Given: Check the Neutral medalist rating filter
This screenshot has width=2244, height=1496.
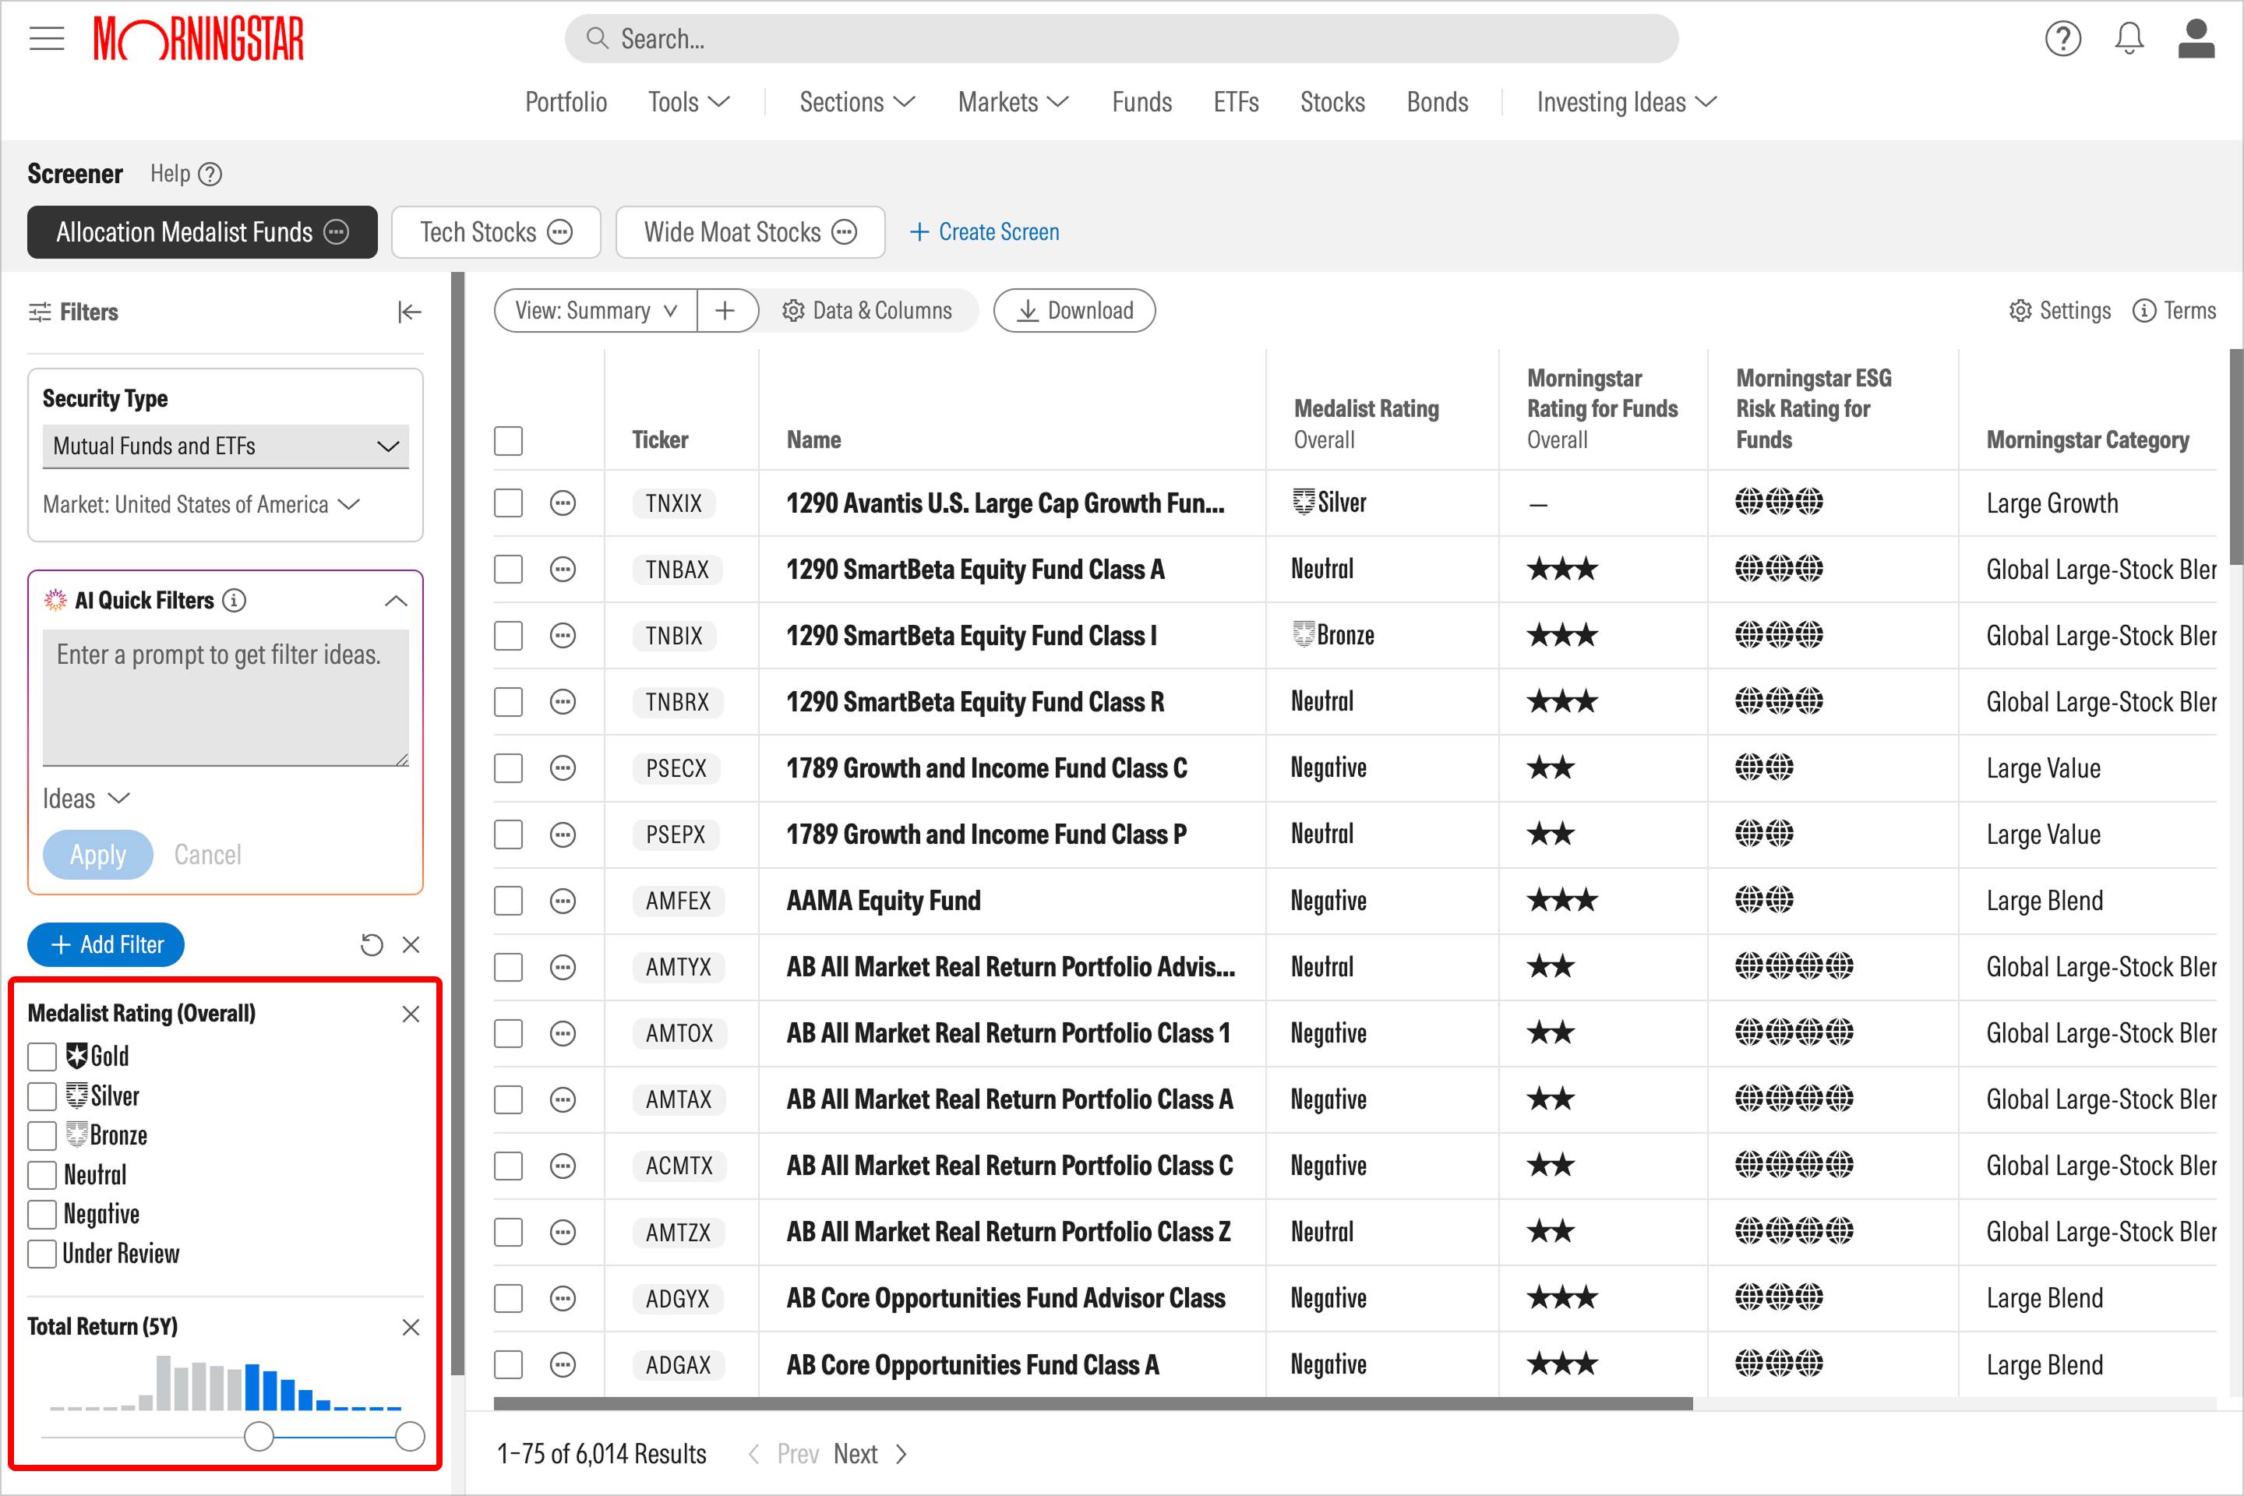Looking at the screenshot, I should pyautogui.click(x=42, y=1174).
